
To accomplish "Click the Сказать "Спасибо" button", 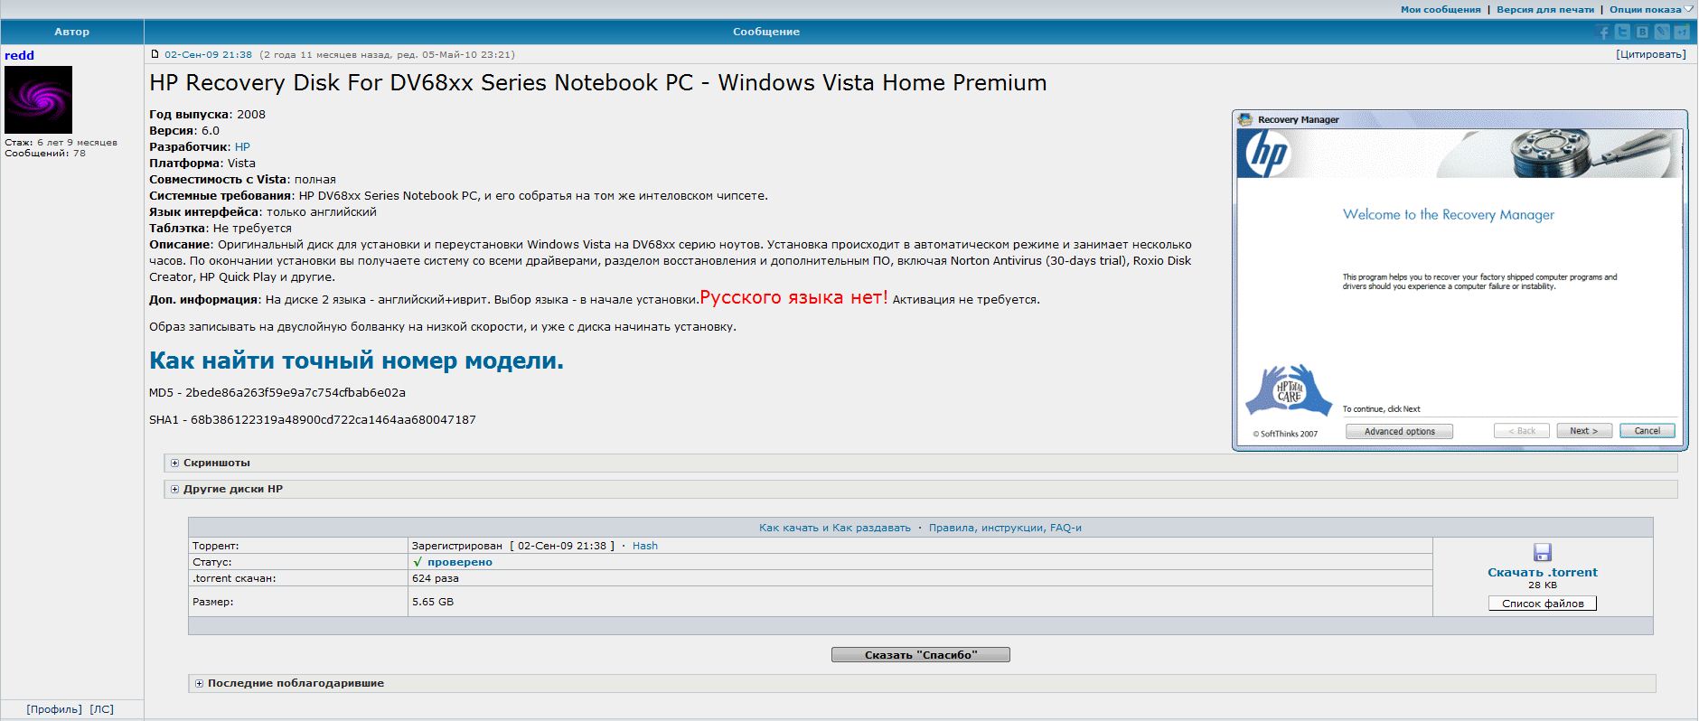I will (x=921, y=655).
